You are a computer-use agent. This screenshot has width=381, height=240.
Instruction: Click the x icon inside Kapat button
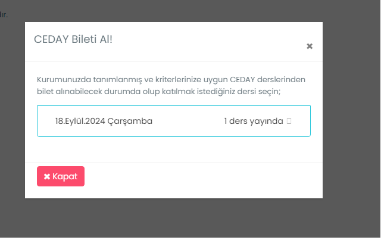coord(47,177)
